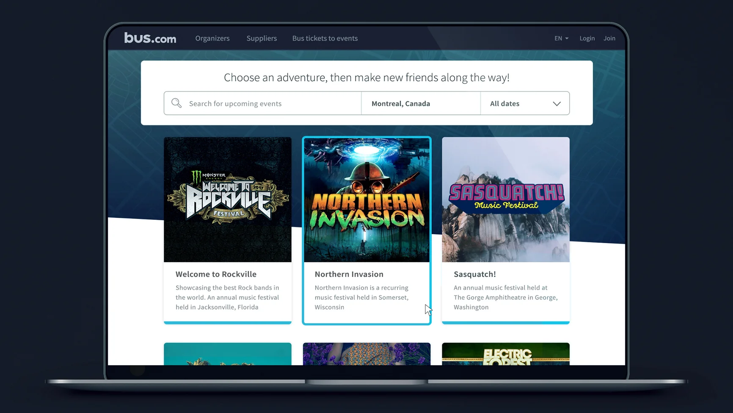The image size is (733, 413).
Task: Focus the Search for upcoming events field
Action: click(263, 103)
